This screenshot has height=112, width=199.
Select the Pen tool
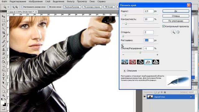click(x=3, y=74)
